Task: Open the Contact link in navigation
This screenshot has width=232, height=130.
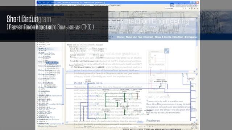Action: click(x=149, y=37)
